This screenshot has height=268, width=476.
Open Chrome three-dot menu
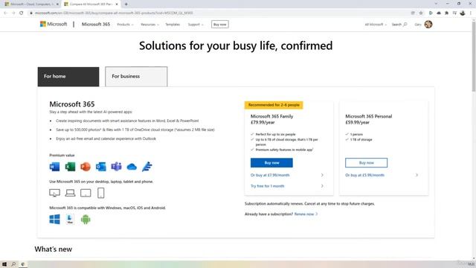point(471,13)
